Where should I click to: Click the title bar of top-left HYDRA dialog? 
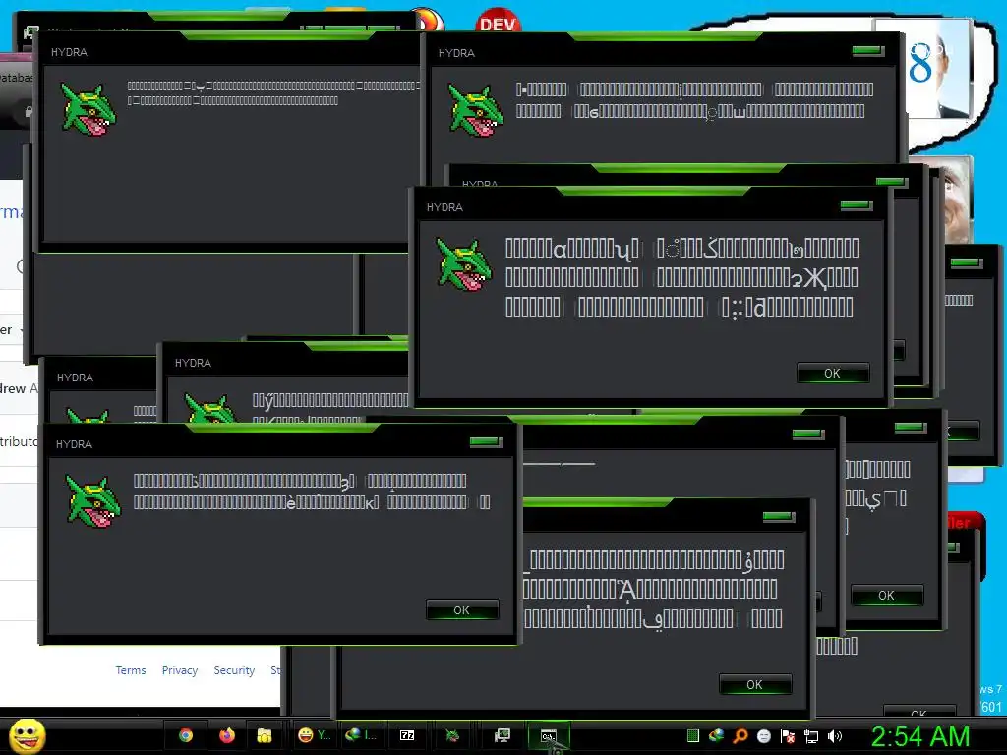pos(228,52)
